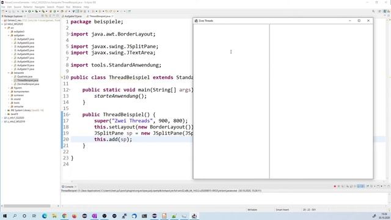391x220 pixels.
Task: Open the dropdown next to the New icon
Action: (x=6, y=11)
